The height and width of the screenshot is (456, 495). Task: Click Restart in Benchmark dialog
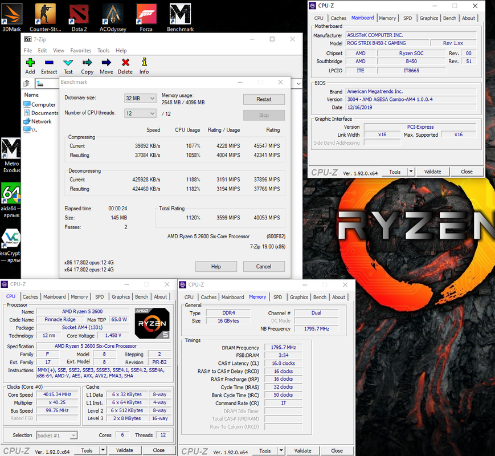pos(264,99)
